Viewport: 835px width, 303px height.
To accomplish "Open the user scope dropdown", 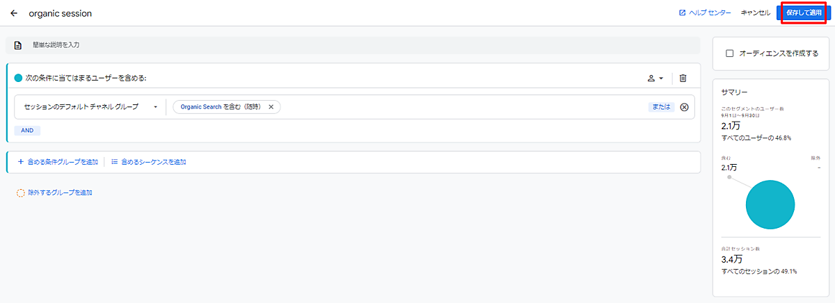I will coord(655,79).
